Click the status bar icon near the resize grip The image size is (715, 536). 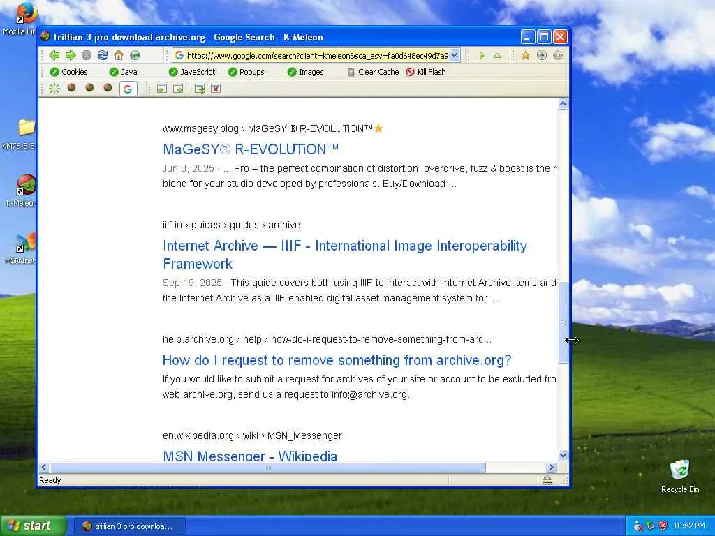(x=547, y=480)
